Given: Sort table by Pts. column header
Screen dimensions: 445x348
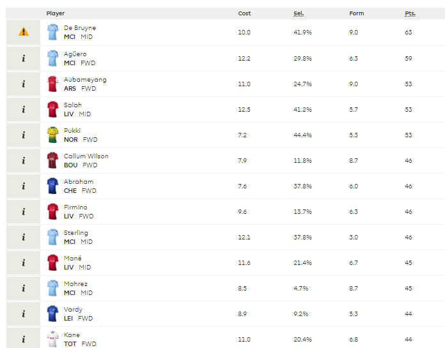Looking at the screenshot, I should pos(410,13).
